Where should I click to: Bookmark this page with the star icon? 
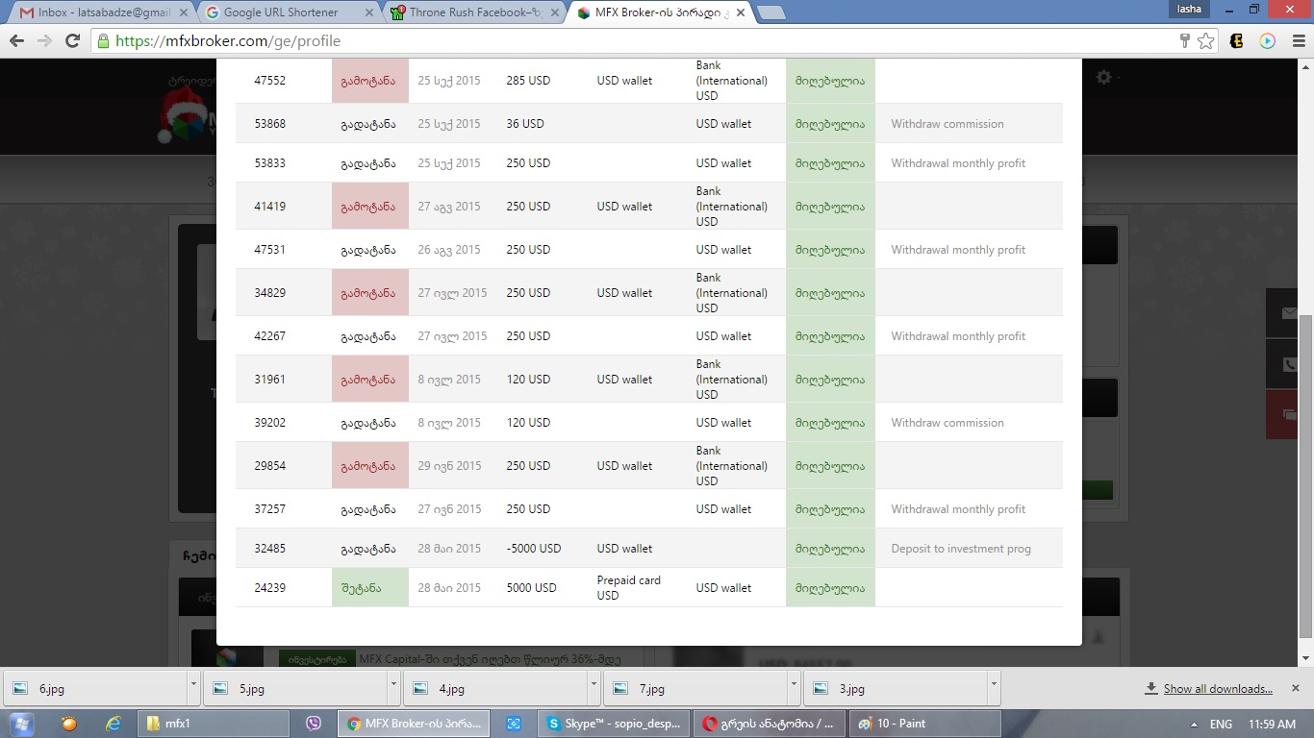1206,41
